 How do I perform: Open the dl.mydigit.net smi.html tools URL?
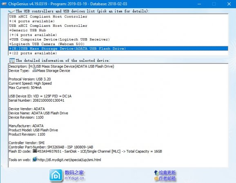69,160
